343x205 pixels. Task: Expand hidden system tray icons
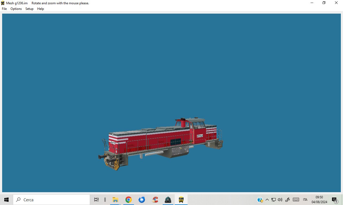click(267, 200)
